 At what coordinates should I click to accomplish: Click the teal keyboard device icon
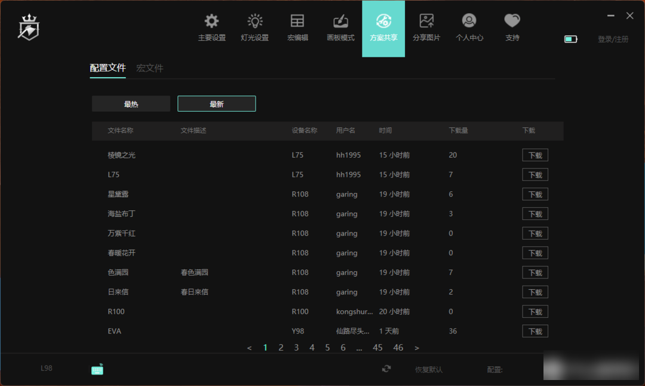tap(97, 369)
